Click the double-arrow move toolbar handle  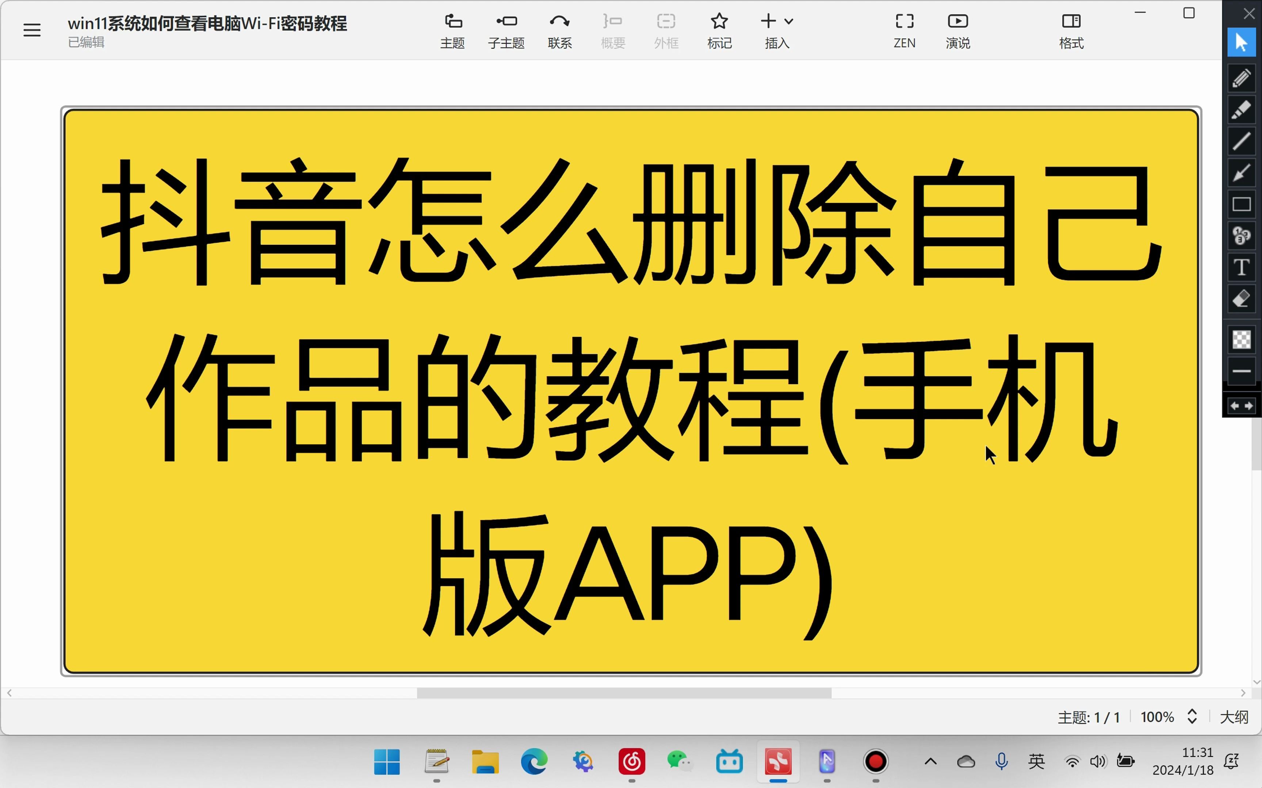click(1242, 405)
